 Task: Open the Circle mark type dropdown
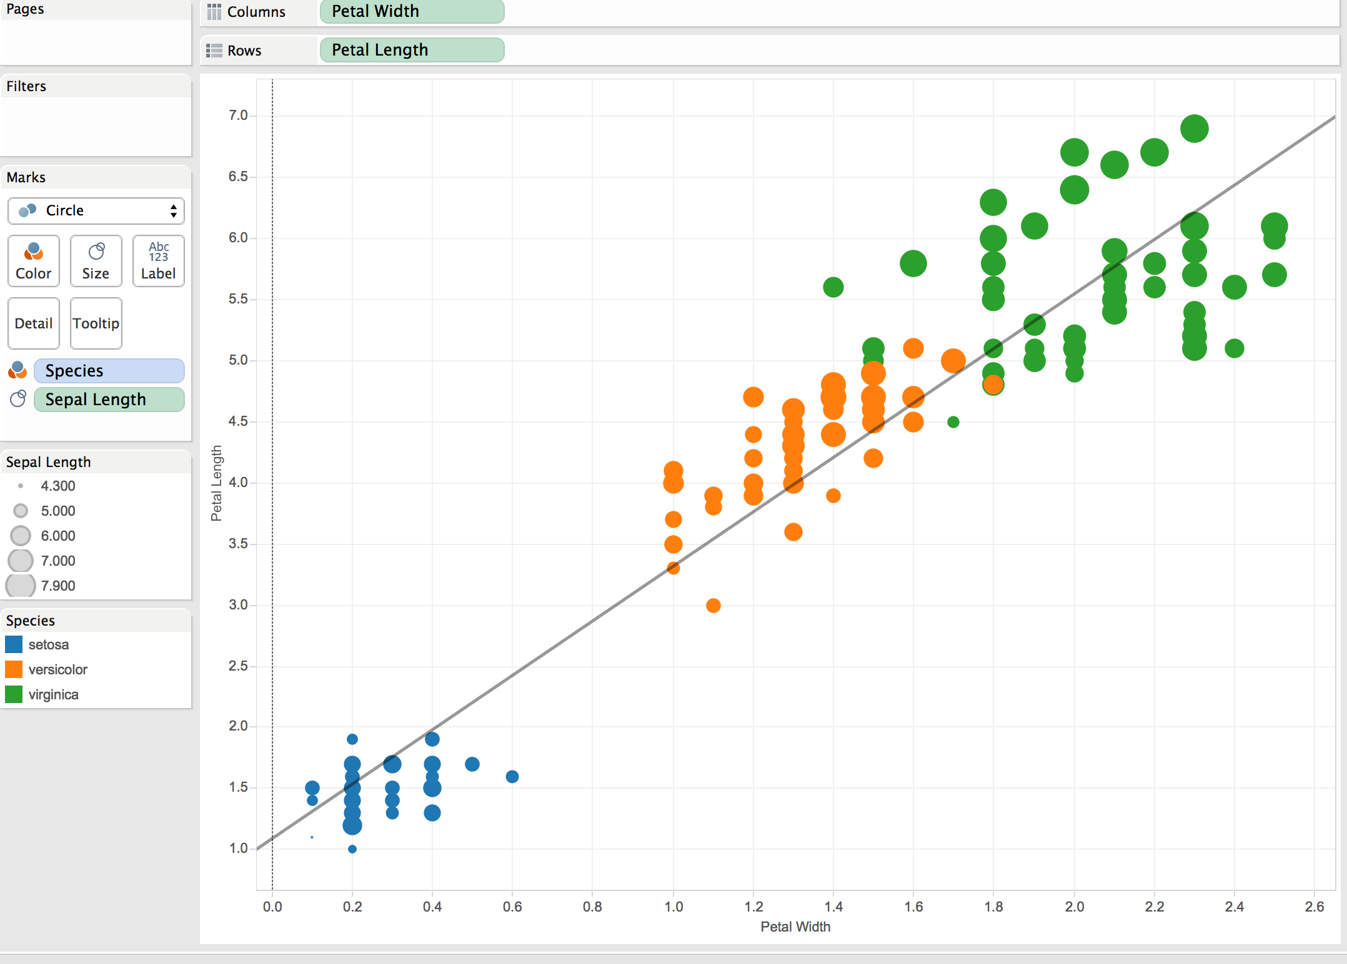pos(173,210)
